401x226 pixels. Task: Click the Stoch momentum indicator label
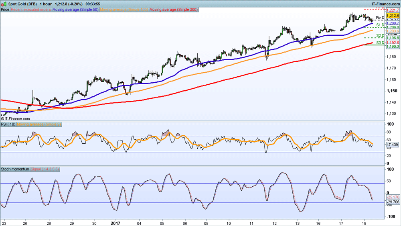pyautogui.click(x=15, y=169)
